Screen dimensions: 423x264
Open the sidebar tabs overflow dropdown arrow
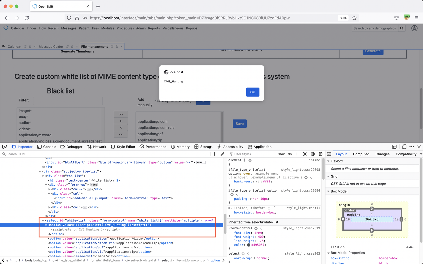coord(421,154)
